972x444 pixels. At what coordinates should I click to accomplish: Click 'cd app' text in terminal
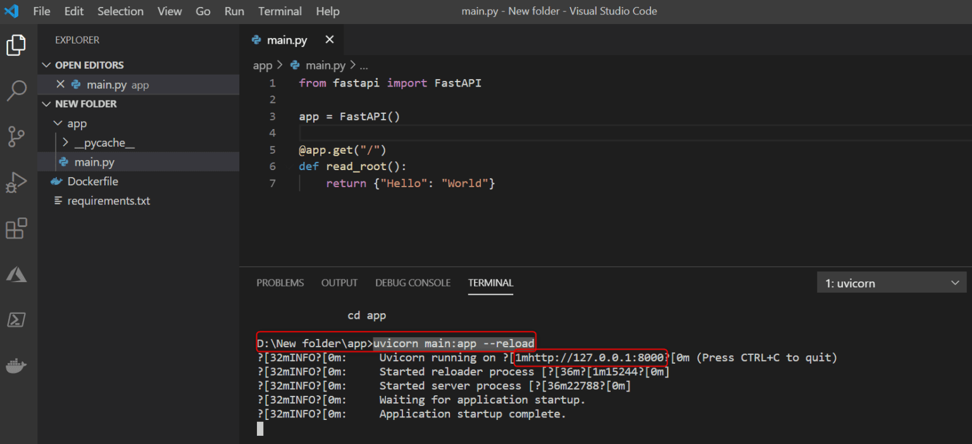click(366, 315)
